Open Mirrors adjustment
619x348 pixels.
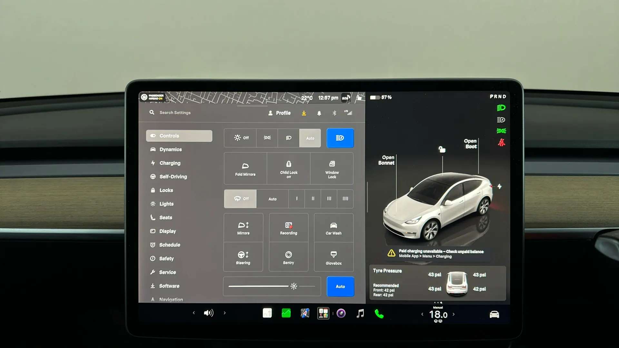(x=243, y=228)
